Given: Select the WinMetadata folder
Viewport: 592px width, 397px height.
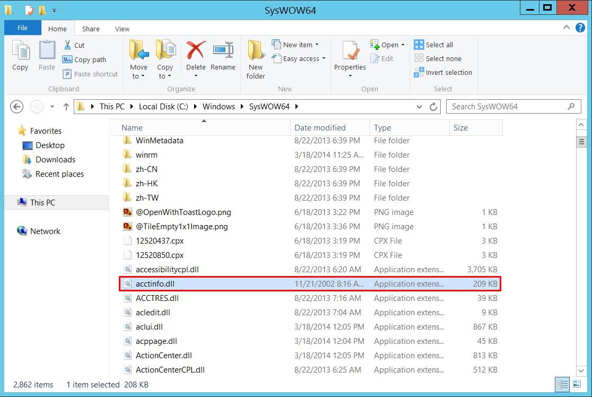Looking at the screenshot, I should [310, 141].
